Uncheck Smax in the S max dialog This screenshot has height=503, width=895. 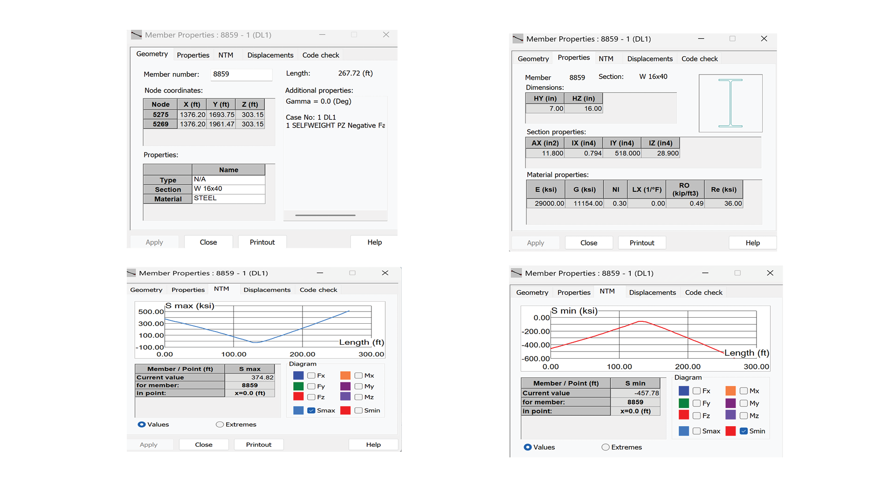(x=311, y=410)
